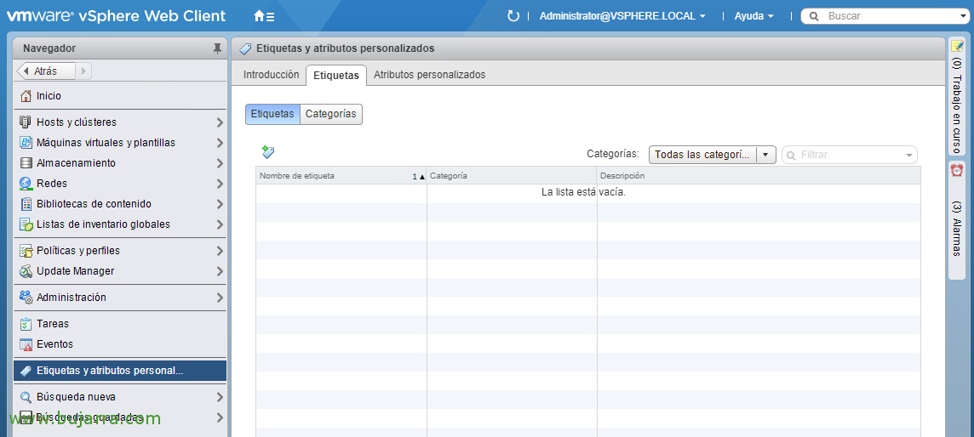Open Listas de inventario globales entry
Viewport: 974px width, 437px height.
(x=120, y=224)
